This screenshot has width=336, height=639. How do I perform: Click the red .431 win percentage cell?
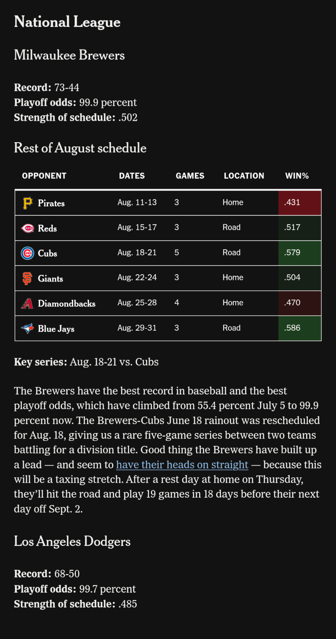(299, 202)
